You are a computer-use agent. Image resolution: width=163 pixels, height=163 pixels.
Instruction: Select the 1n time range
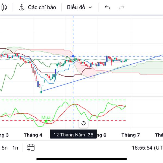15,148
